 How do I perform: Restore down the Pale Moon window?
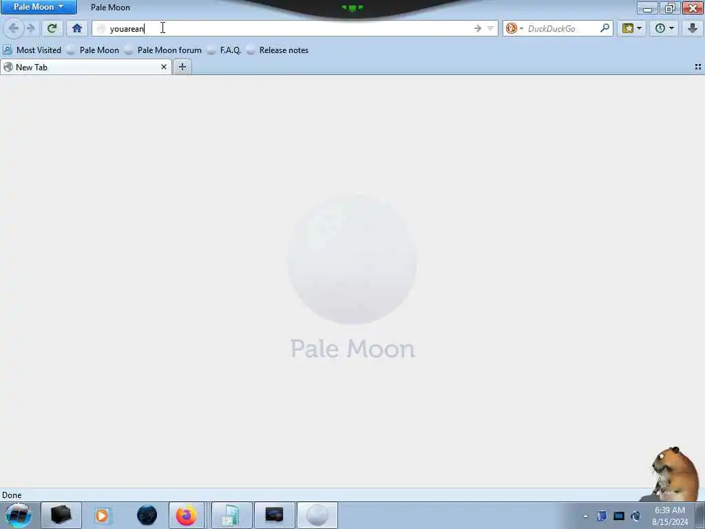tap(670, 8)
